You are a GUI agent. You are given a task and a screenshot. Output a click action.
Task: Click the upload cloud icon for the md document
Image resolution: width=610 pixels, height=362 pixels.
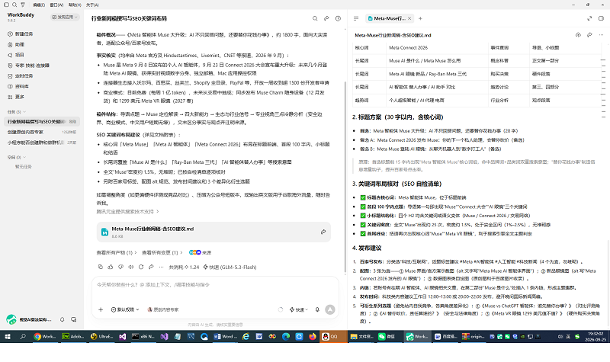coord(578,35)
